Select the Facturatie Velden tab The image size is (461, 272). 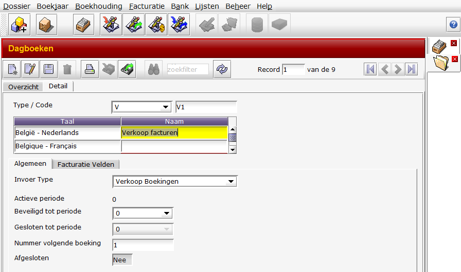tap(86, 164)
